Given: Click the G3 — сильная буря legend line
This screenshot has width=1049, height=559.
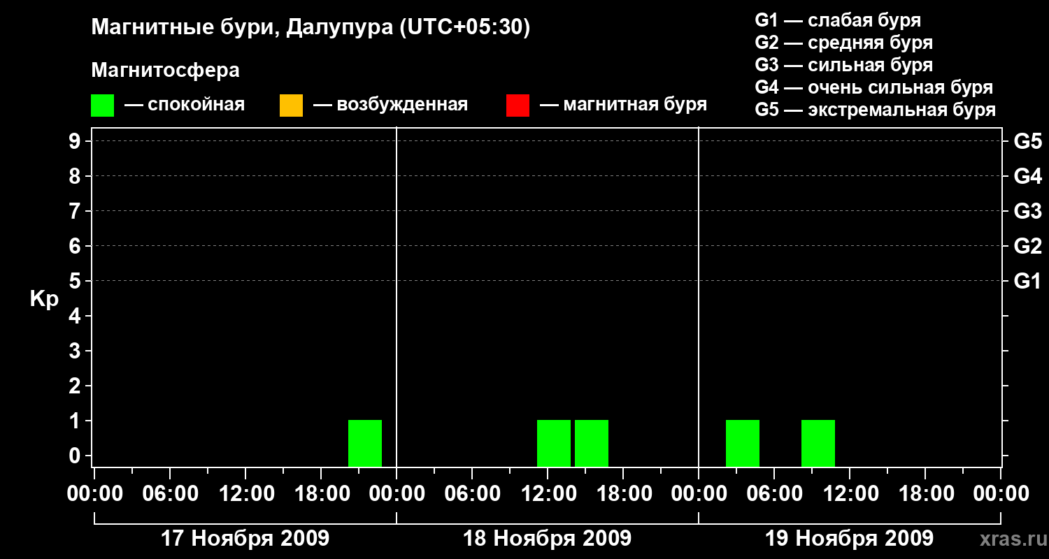Looking at the screenshot, I should [x=843, y=65].
